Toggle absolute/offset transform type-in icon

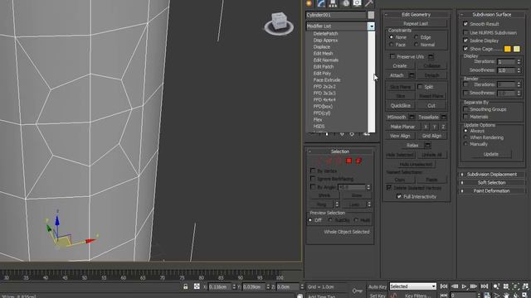tap(197, 286)
